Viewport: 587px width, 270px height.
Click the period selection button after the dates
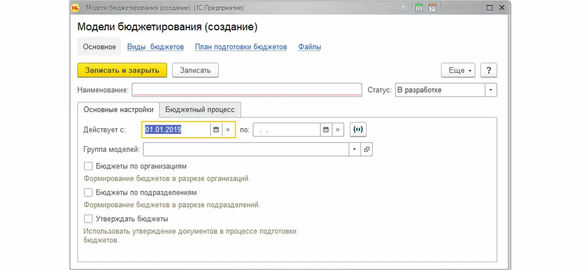tap(358, 130)
